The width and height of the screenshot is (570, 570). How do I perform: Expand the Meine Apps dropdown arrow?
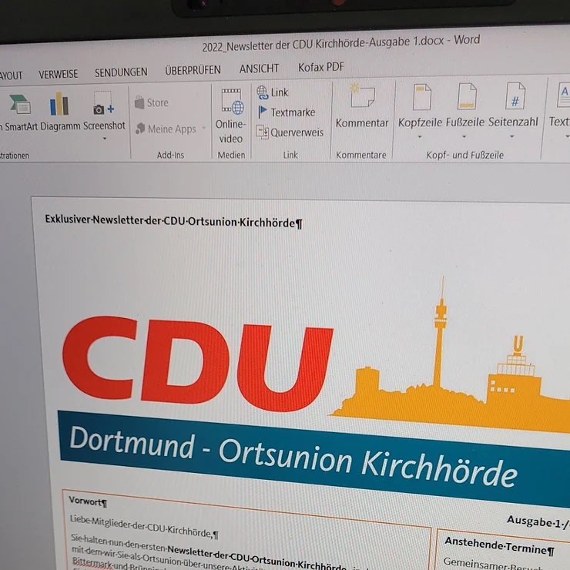tap(203, 128)
